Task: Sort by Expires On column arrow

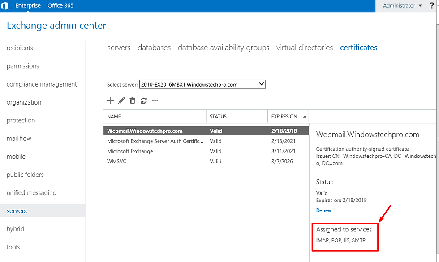Action: 305,116
